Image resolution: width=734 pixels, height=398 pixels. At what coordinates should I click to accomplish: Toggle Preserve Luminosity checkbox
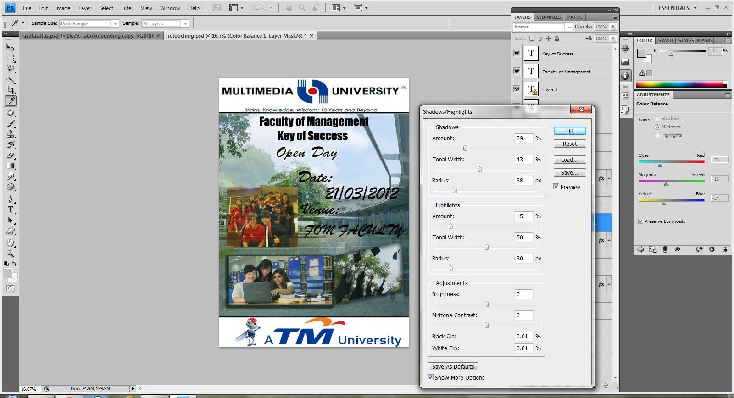(640, 221)
